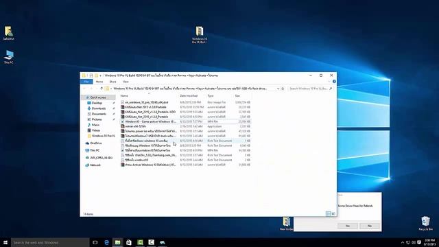This screenshot has width=439, height=247.
Task: Open the DVD drive (D:) in navigation pane
Action: click(x=101, y=158)
